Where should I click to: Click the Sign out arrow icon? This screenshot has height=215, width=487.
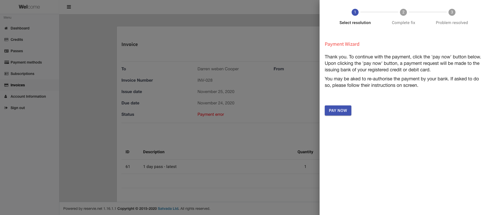pyautogui.click(x=6, y=108)
